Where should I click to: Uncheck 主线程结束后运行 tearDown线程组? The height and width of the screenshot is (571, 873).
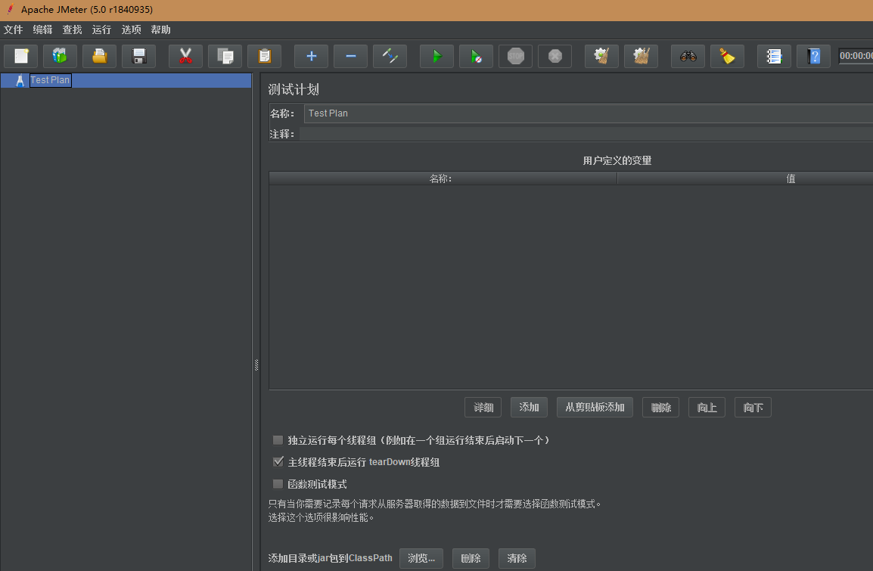[x=278, y=462]
